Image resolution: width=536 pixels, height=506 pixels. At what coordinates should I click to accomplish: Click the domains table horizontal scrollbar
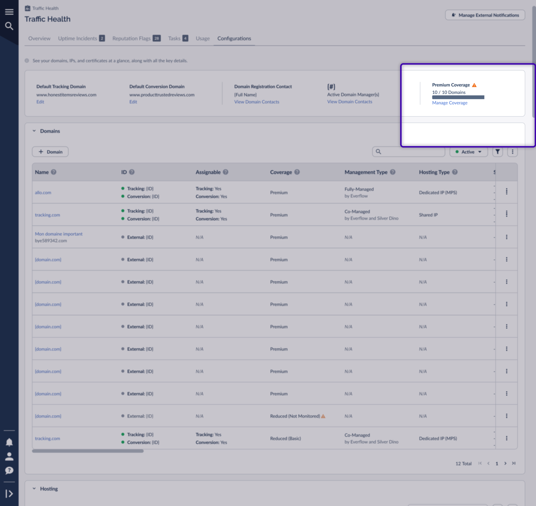[x=88, y=451]
